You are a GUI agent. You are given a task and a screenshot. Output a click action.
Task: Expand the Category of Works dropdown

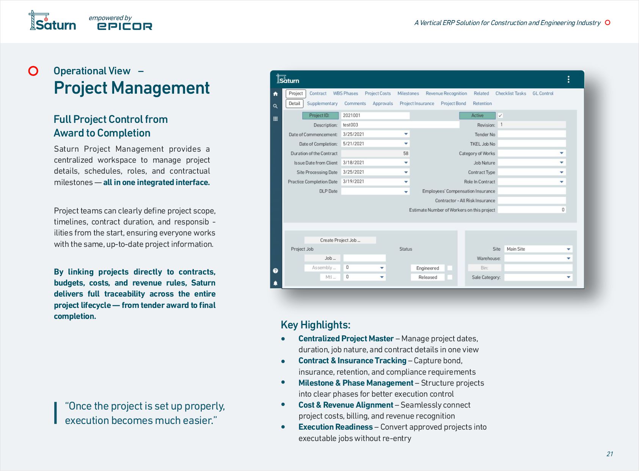pyautogui.click(x=562, y=153)
